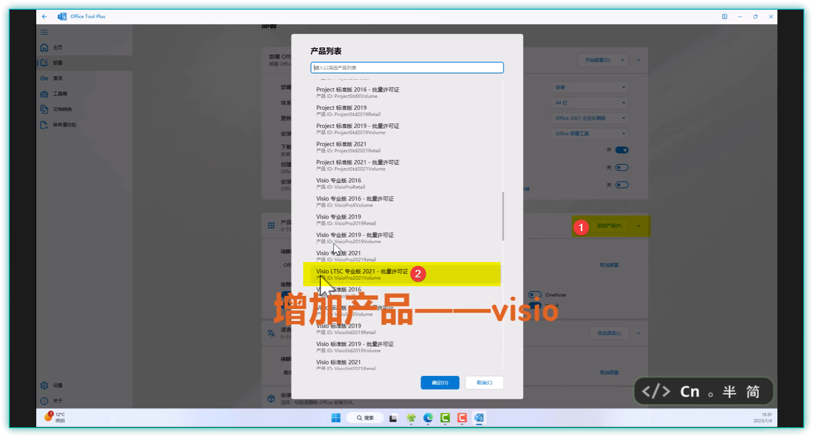Click the install files cube icon
This screenshot has height=437, width=813.
tap(271, 399)
